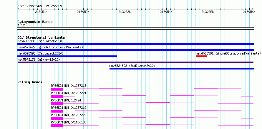Click the nsv6328593 (Sedlazeck2020) label

(x=41, y=53)
